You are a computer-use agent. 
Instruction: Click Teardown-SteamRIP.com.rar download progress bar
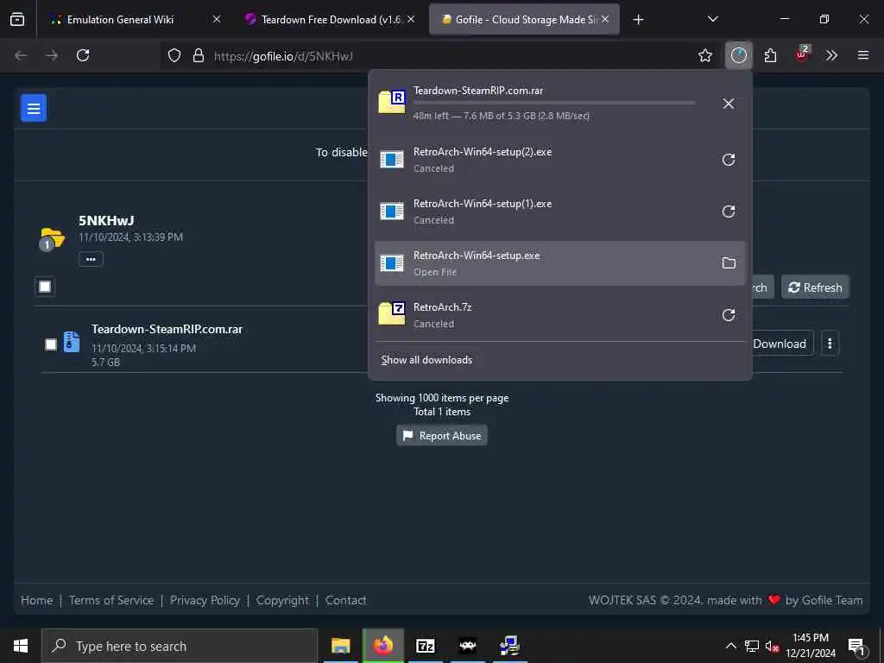pos(554,104)
